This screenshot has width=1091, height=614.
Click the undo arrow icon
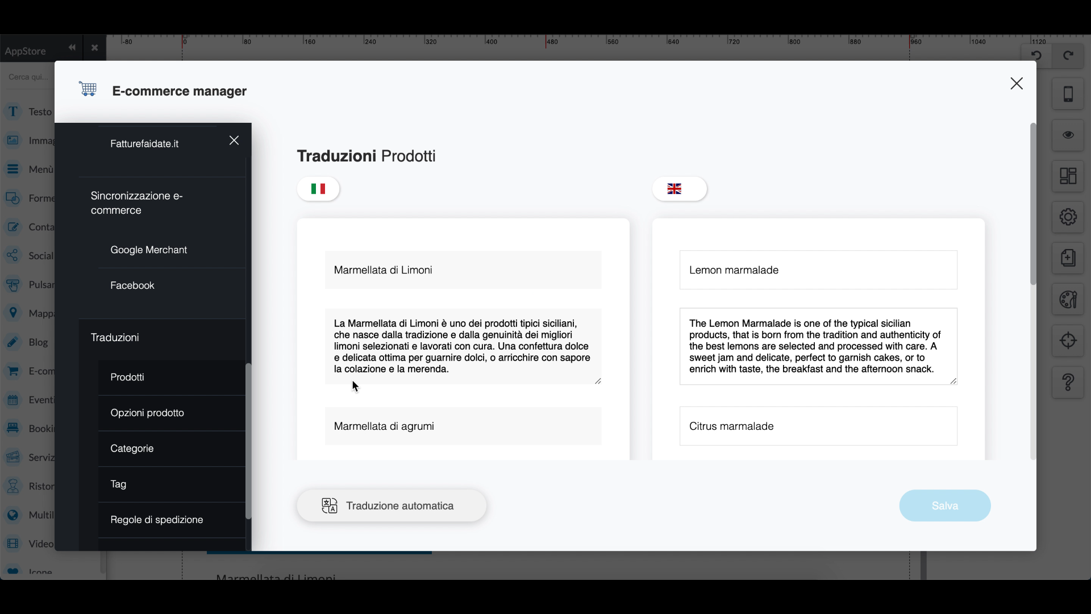1036,56
